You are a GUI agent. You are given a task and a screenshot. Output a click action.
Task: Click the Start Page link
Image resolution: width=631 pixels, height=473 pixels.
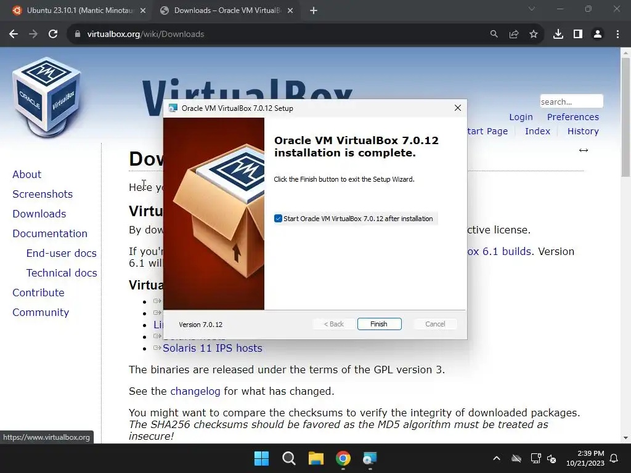coord(488,131)
